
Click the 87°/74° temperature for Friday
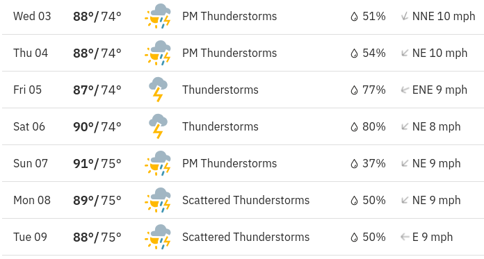(97, 90)
